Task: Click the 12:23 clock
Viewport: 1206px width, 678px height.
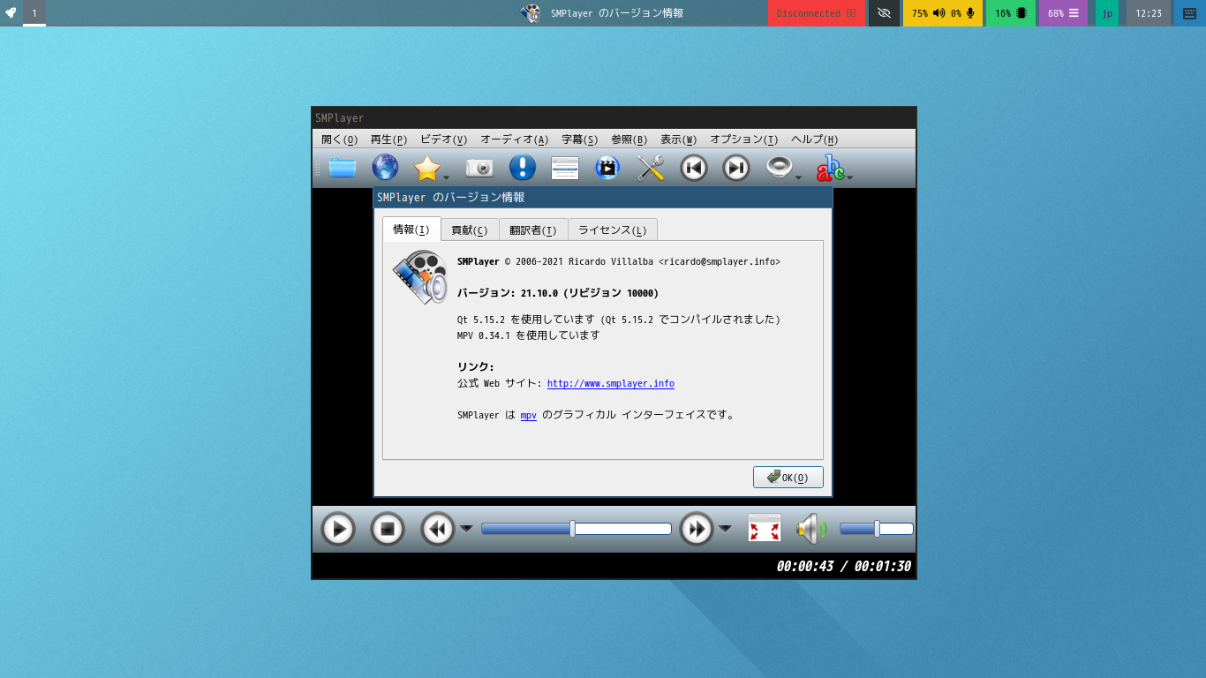Action: (1149, 13)
